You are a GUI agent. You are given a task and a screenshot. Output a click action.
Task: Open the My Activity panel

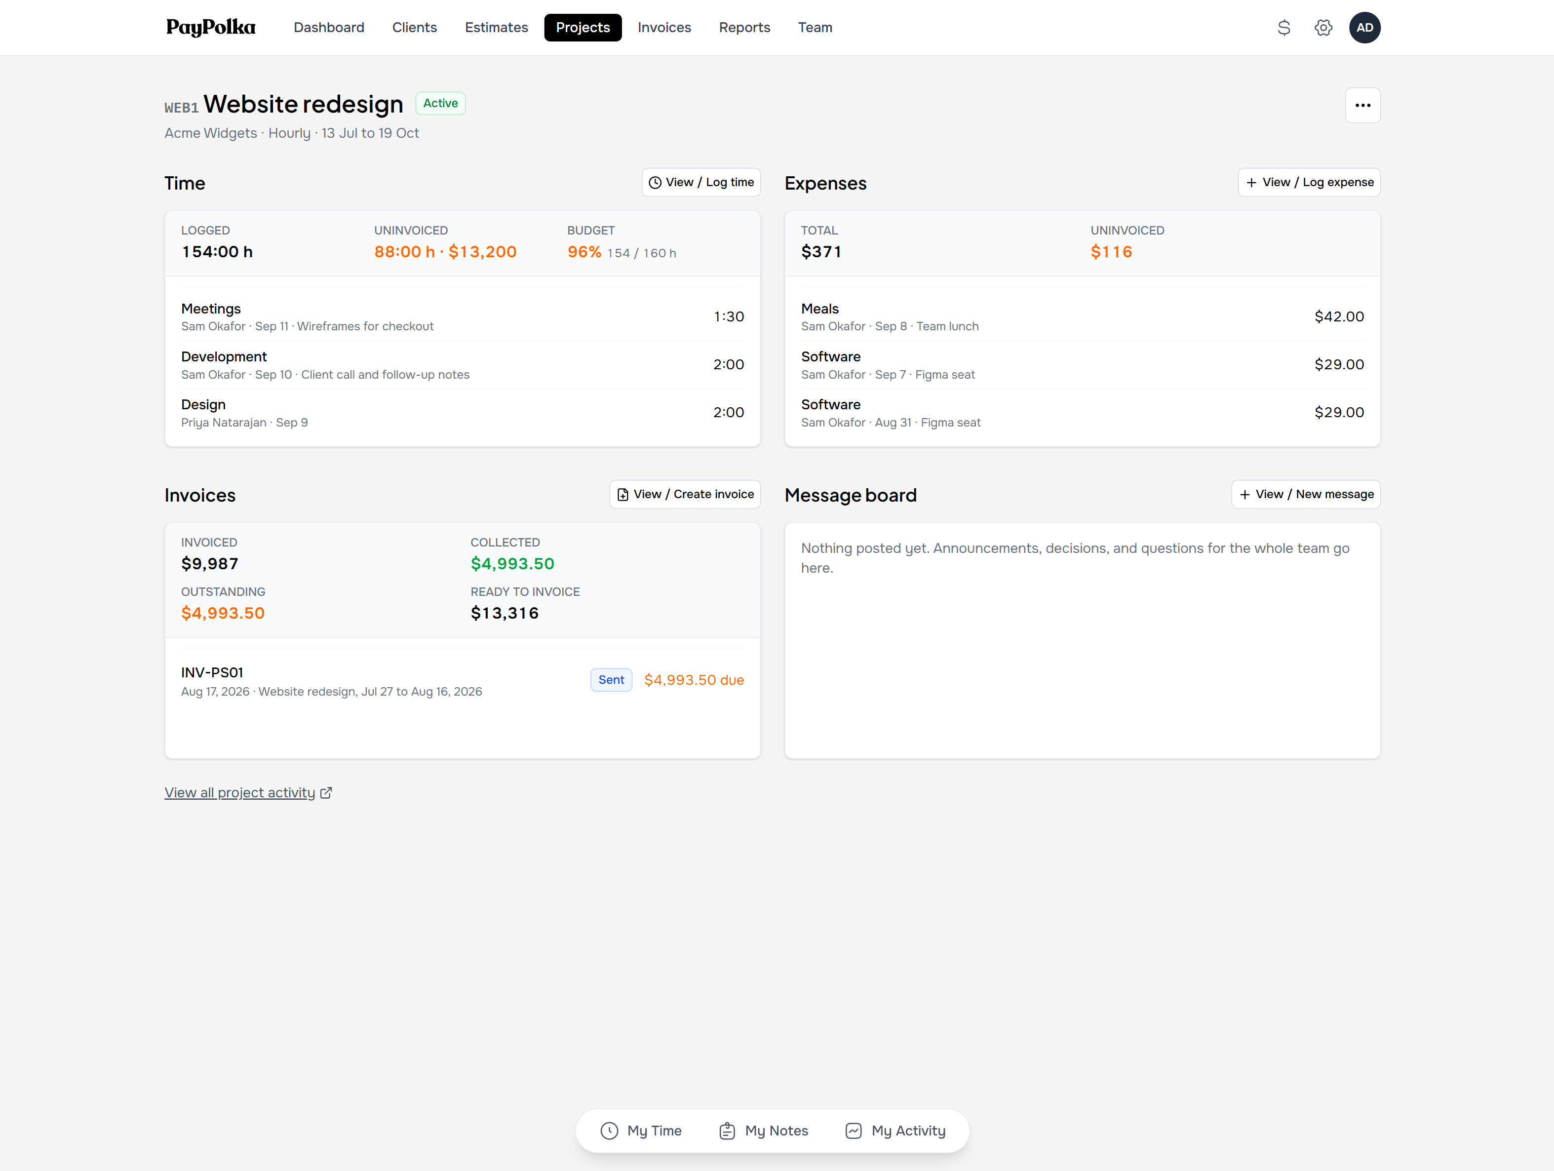coord(895,1131)
